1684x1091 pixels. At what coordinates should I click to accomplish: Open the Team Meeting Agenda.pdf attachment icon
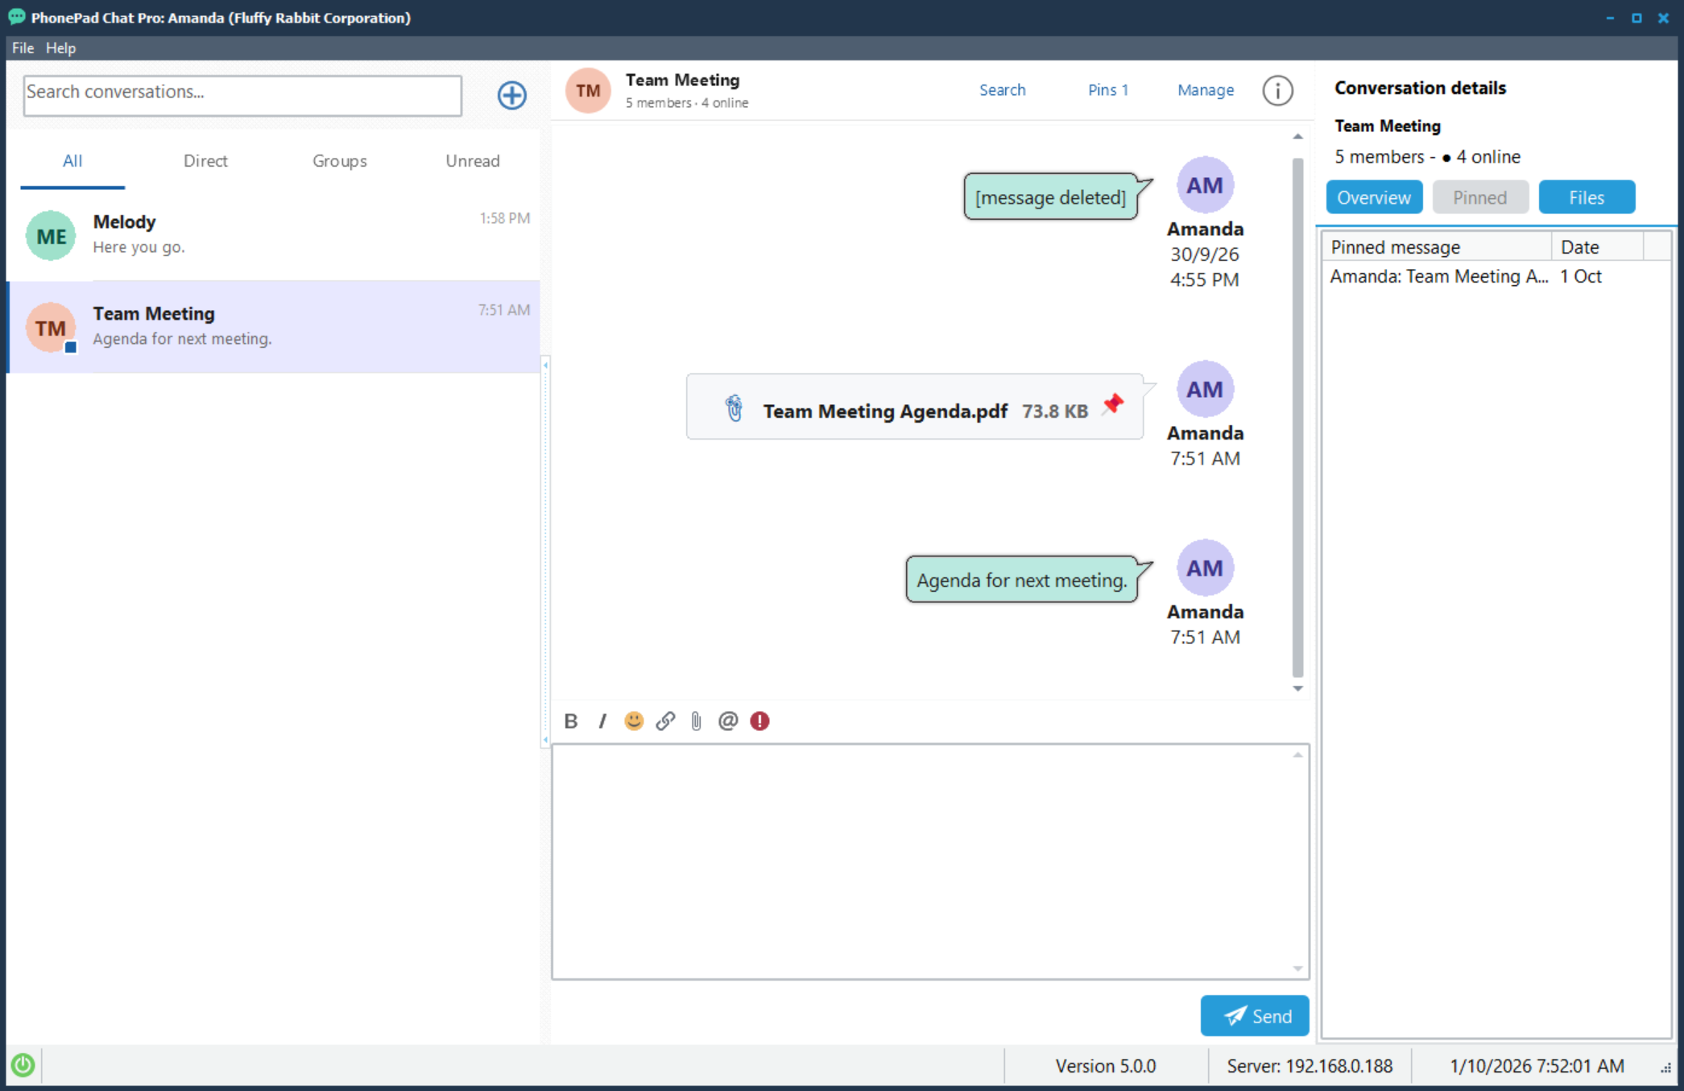734,408
